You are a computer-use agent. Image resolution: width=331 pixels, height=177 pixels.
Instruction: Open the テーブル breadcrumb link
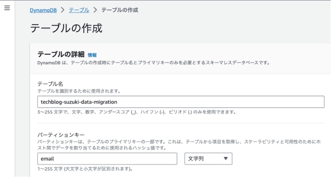79,10
